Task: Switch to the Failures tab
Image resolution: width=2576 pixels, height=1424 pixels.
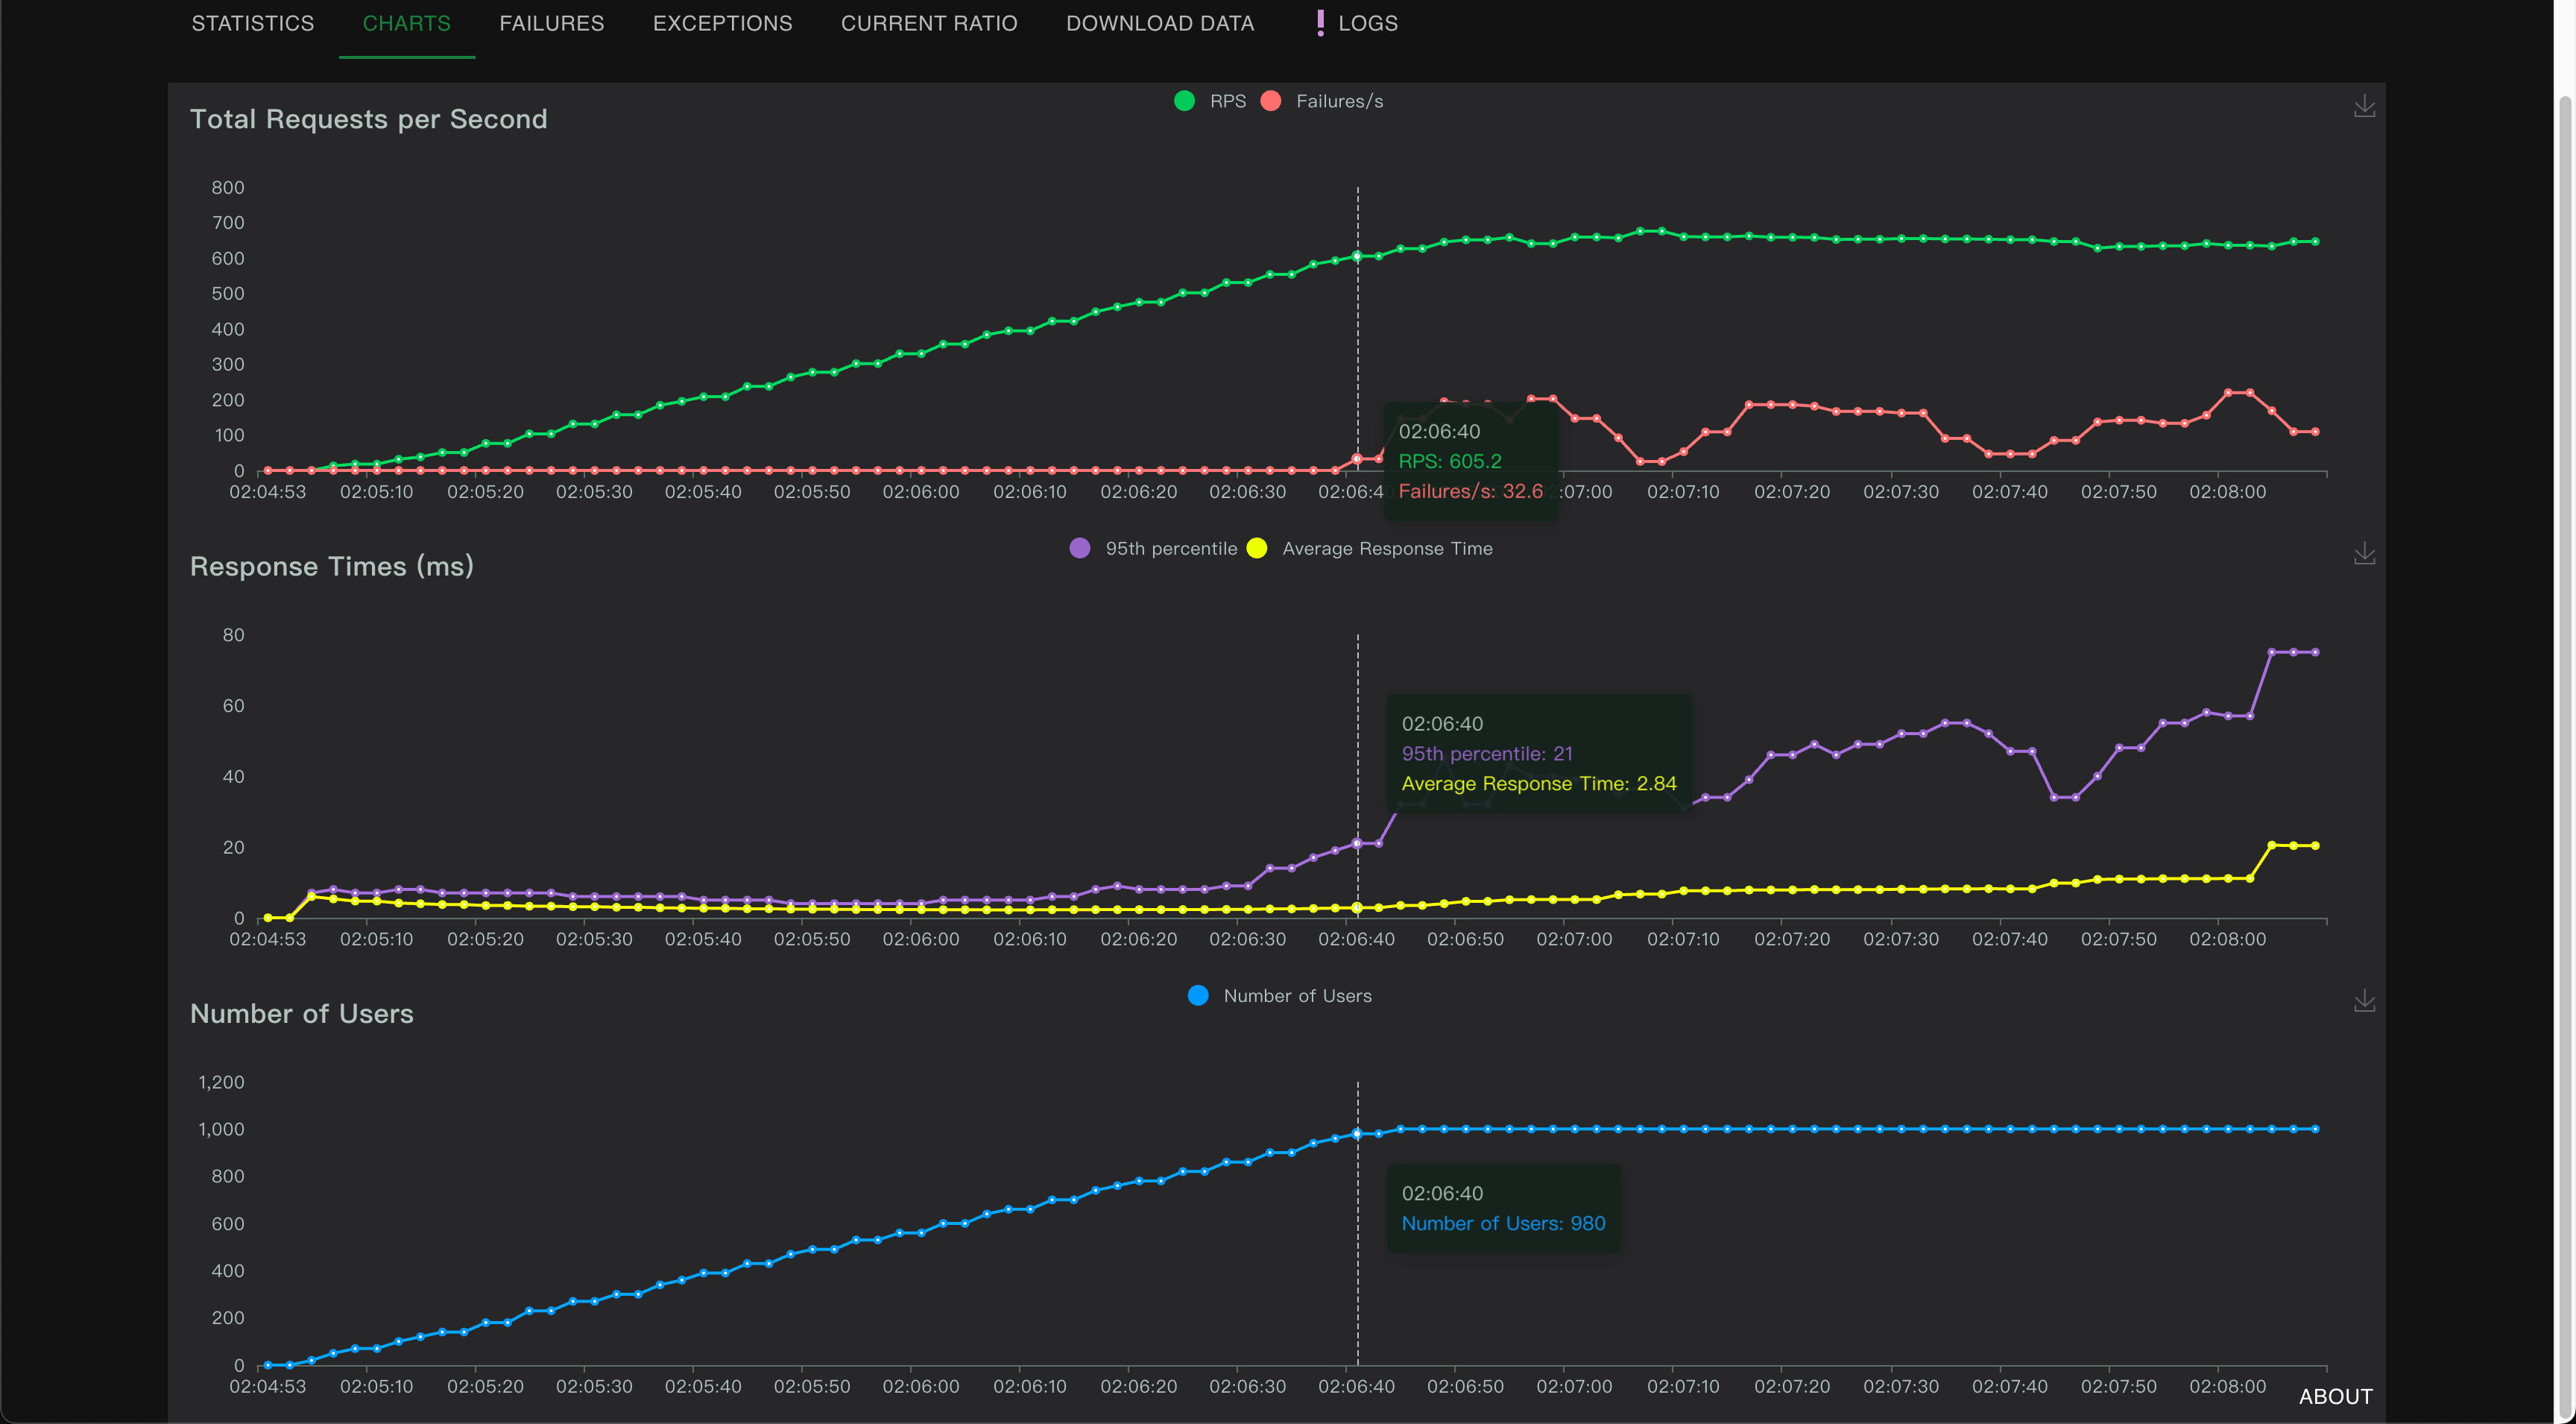Action: pos(551,23)
